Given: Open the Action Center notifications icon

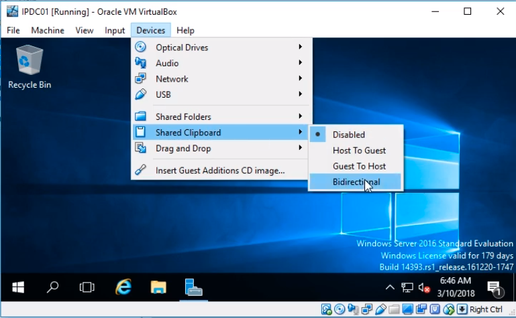Looking at the screenshot, I should 495,288.
